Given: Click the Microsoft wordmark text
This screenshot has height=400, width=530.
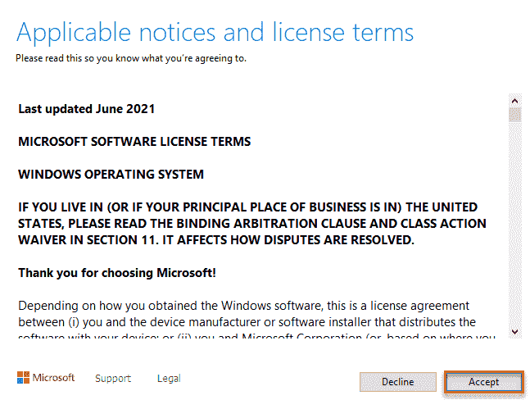Looking at the screenshot, I should [x=53, y=378].
